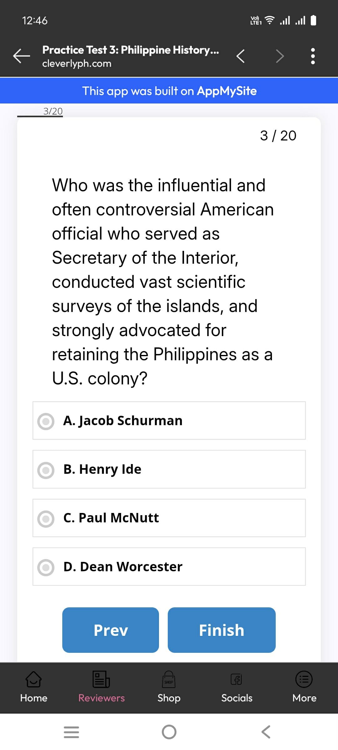Select answer A. Jacob Schurman
This screenshot has height=750, width=338.
[169, 420]
